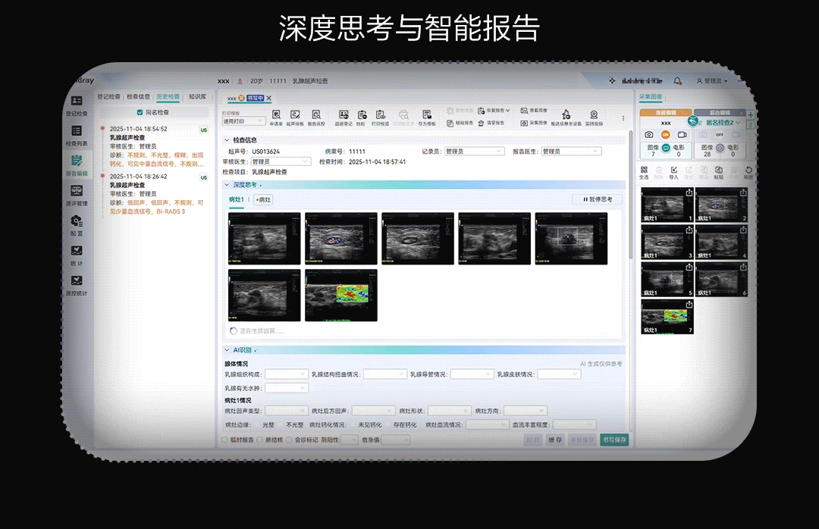Click the 书写保存 button
Screen dimensions: 819x529
pyautogui.click(x=613, y=440)
